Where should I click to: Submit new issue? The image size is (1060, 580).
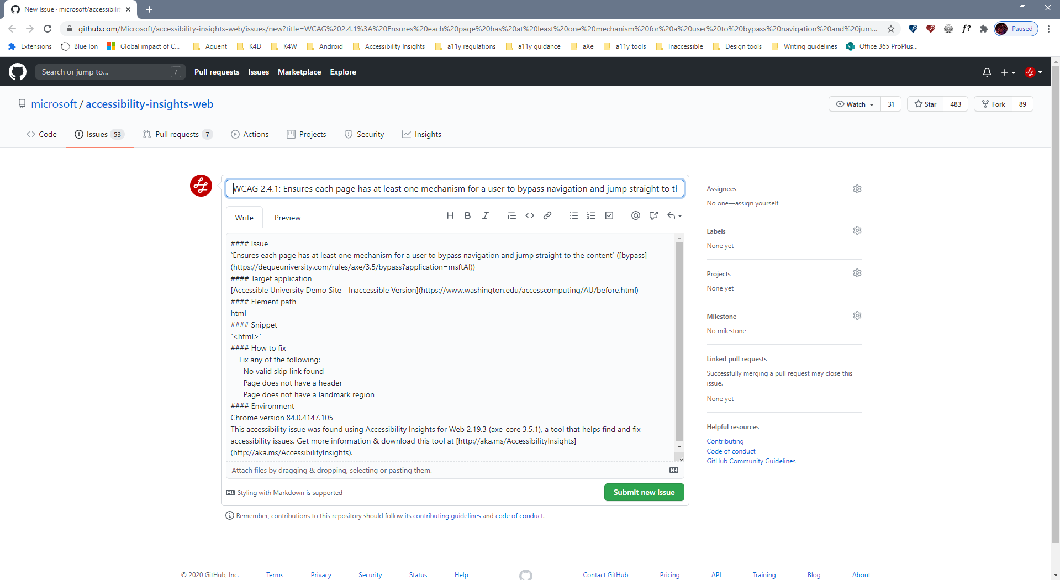click(644, 492)
